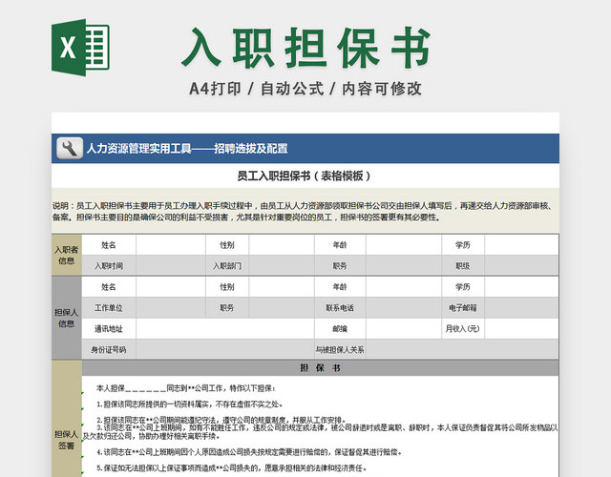Viewport: 611px width, 477px height.
Task: Select the 身份证号码 label cell
Action: pyautogui.click(x=109, y=350)
